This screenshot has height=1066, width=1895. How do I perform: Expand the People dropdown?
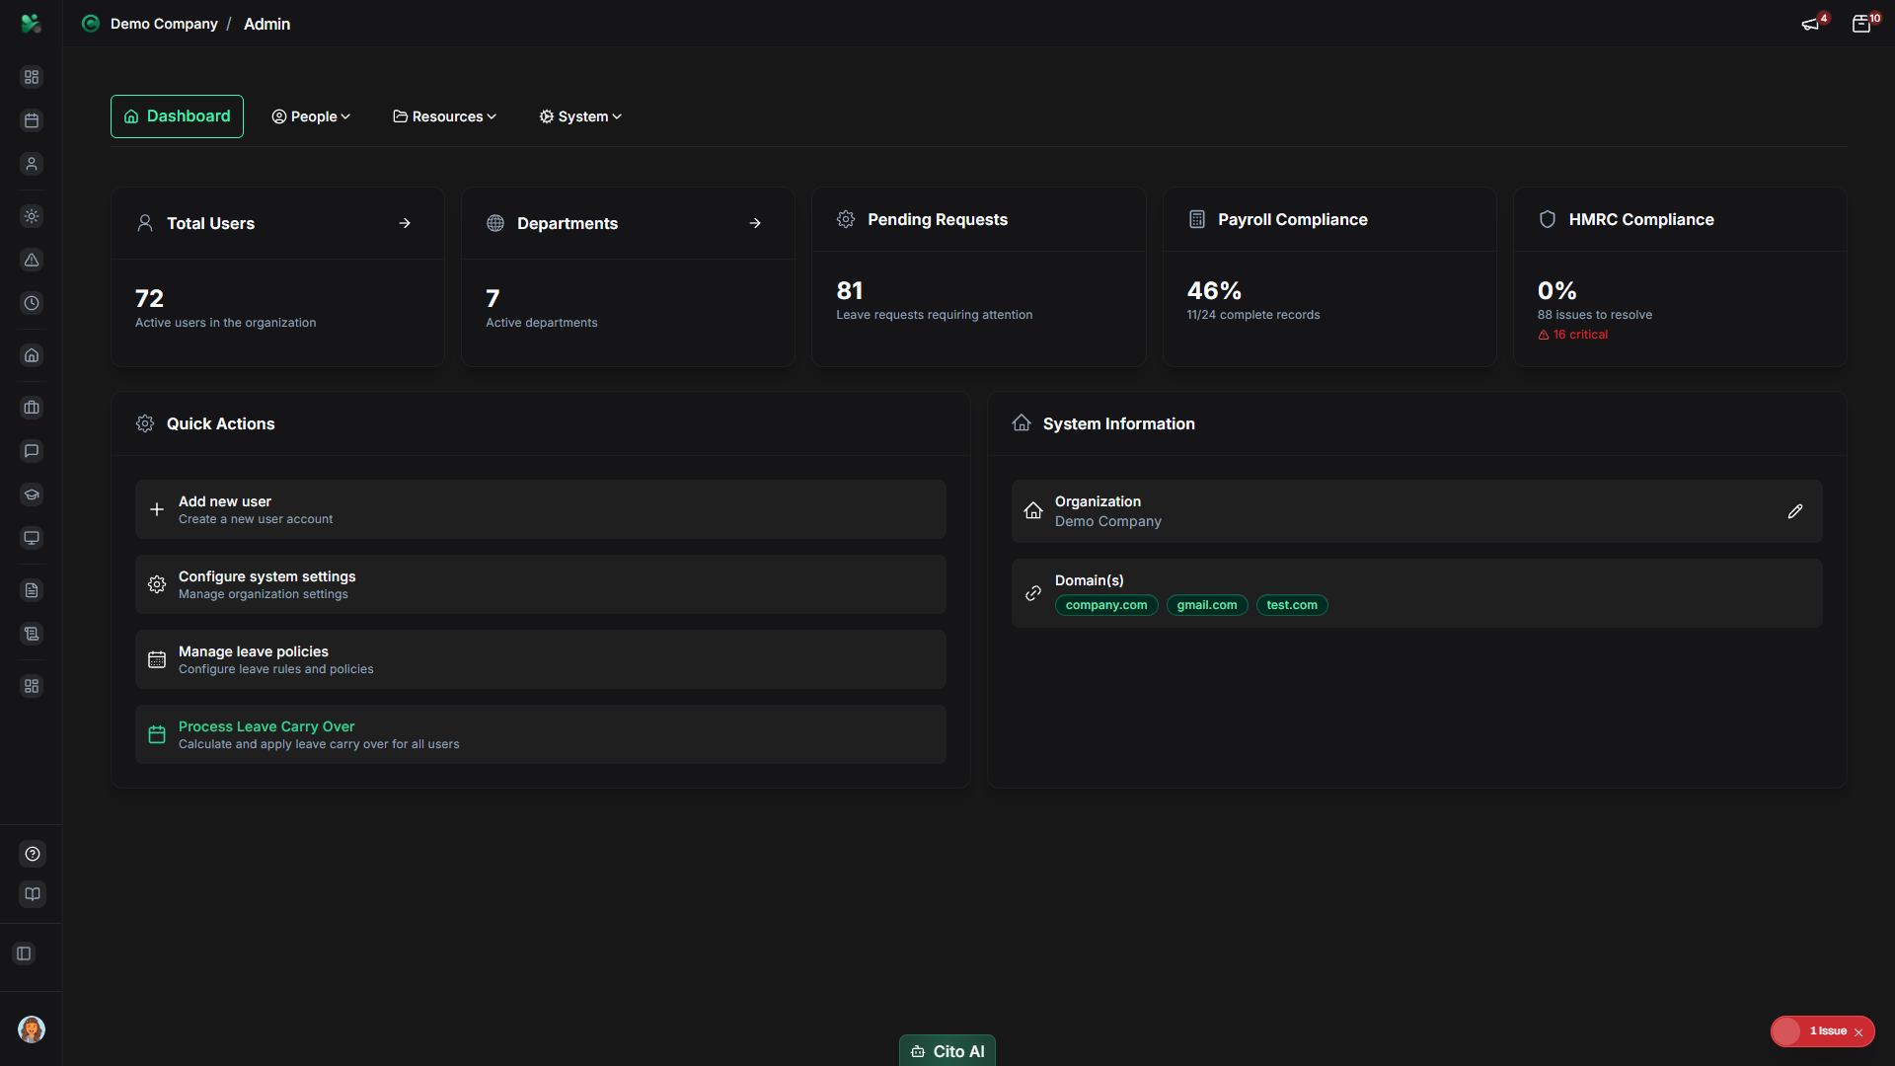click(310, 115)
